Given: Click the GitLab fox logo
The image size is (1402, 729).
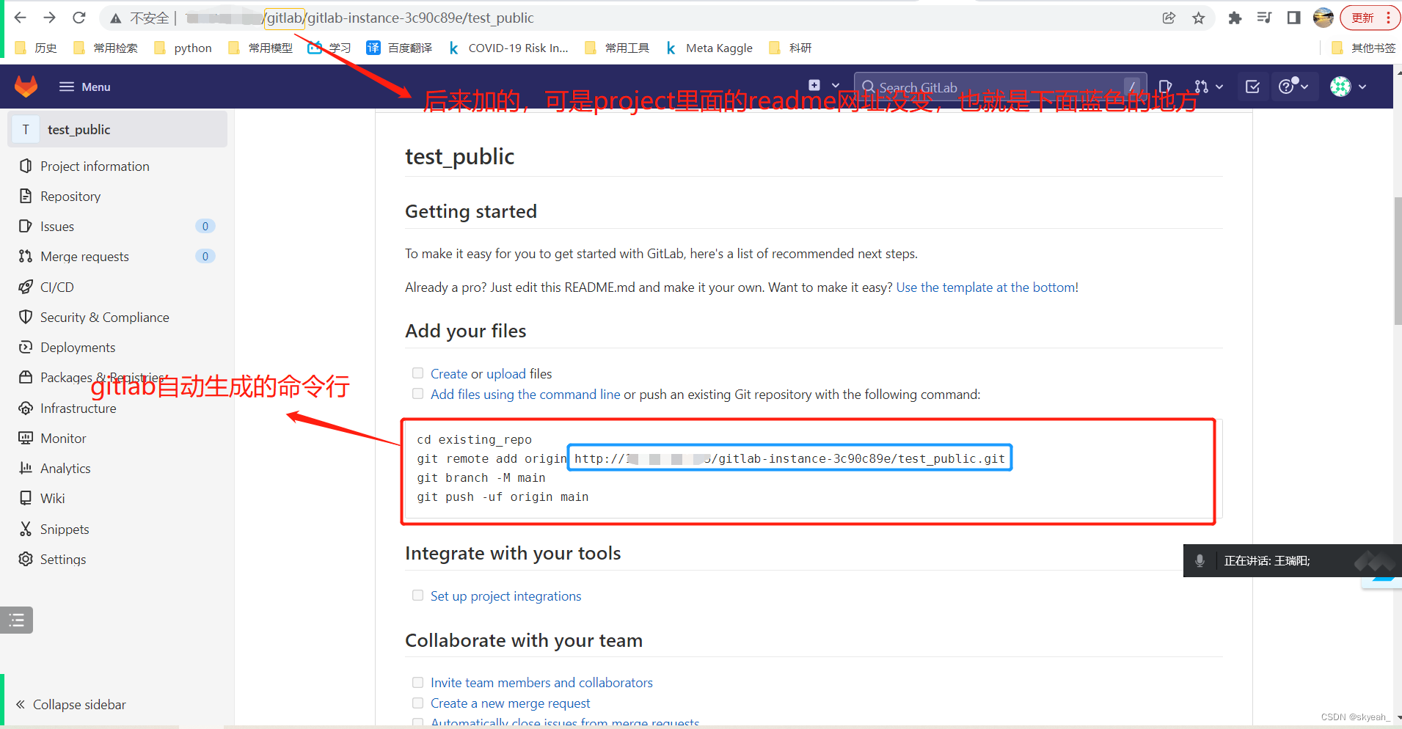Looking at the screenshot, I should (26, 87).
